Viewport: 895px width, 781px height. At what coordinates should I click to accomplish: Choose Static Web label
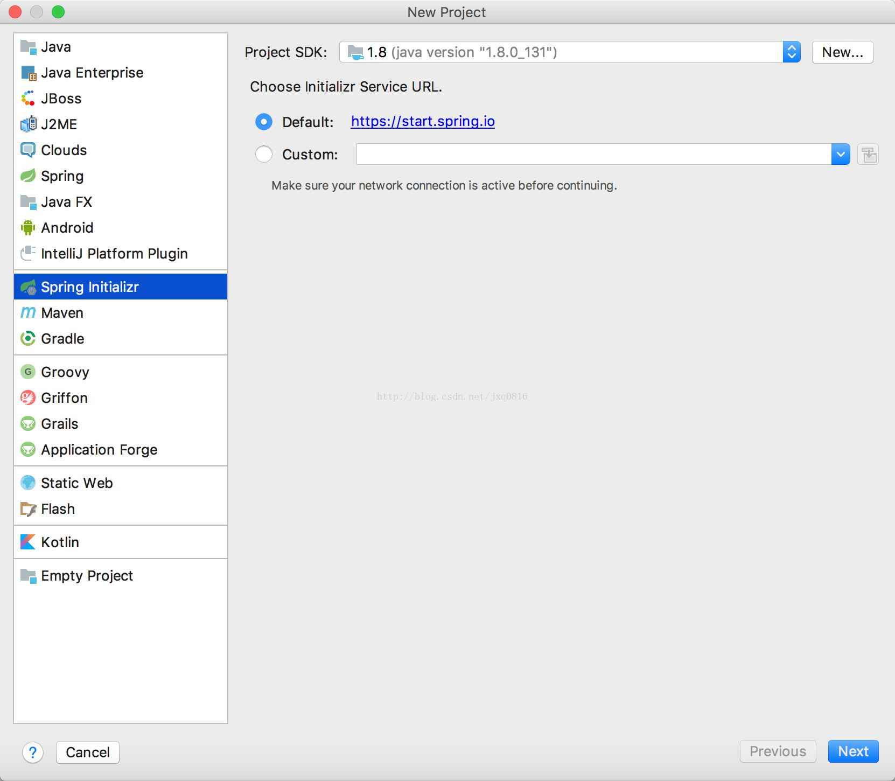click(77, 483)
